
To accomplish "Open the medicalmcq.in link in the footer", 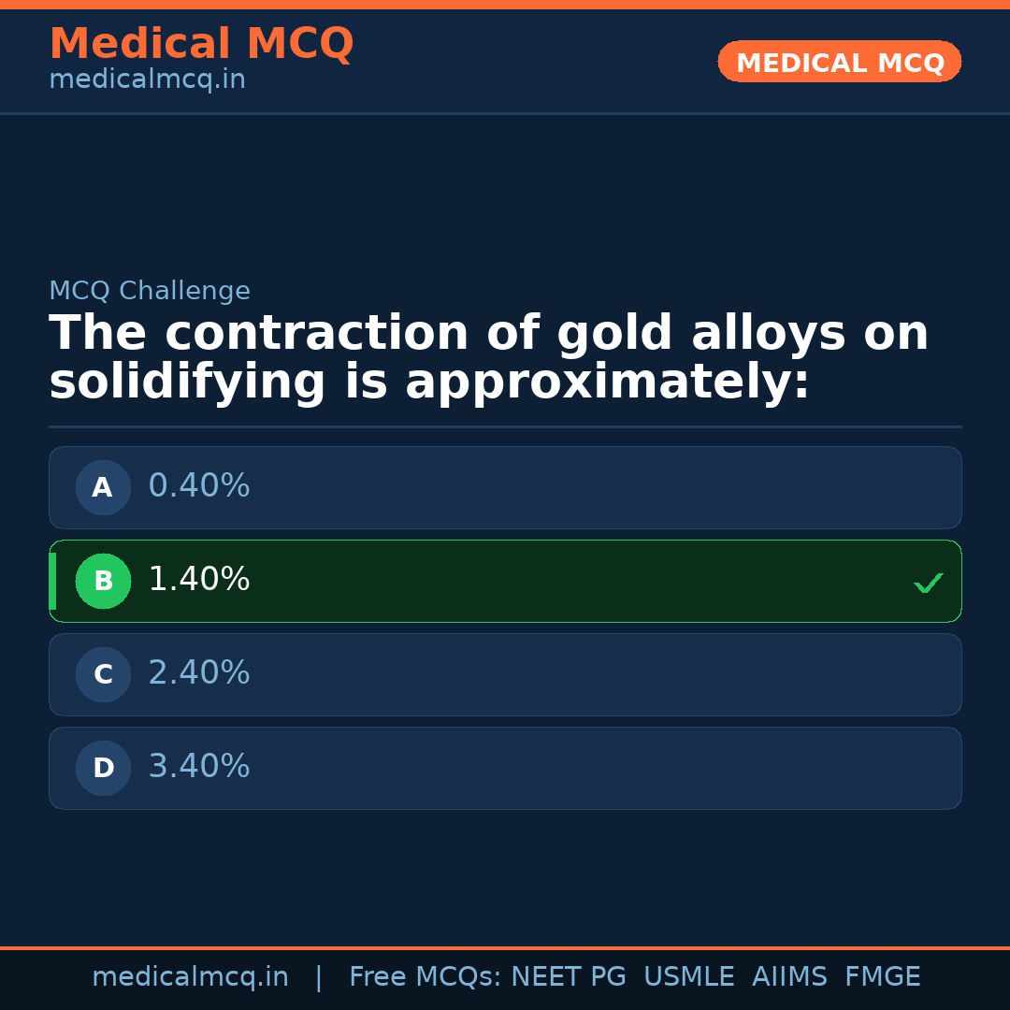I will click(x=190, y=977).
